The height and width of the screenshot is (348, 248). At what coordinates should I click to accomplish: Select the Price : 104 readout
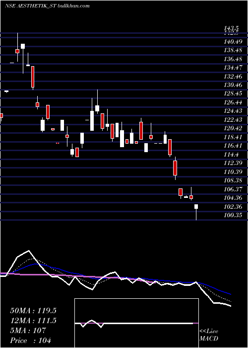pos(31,341)
